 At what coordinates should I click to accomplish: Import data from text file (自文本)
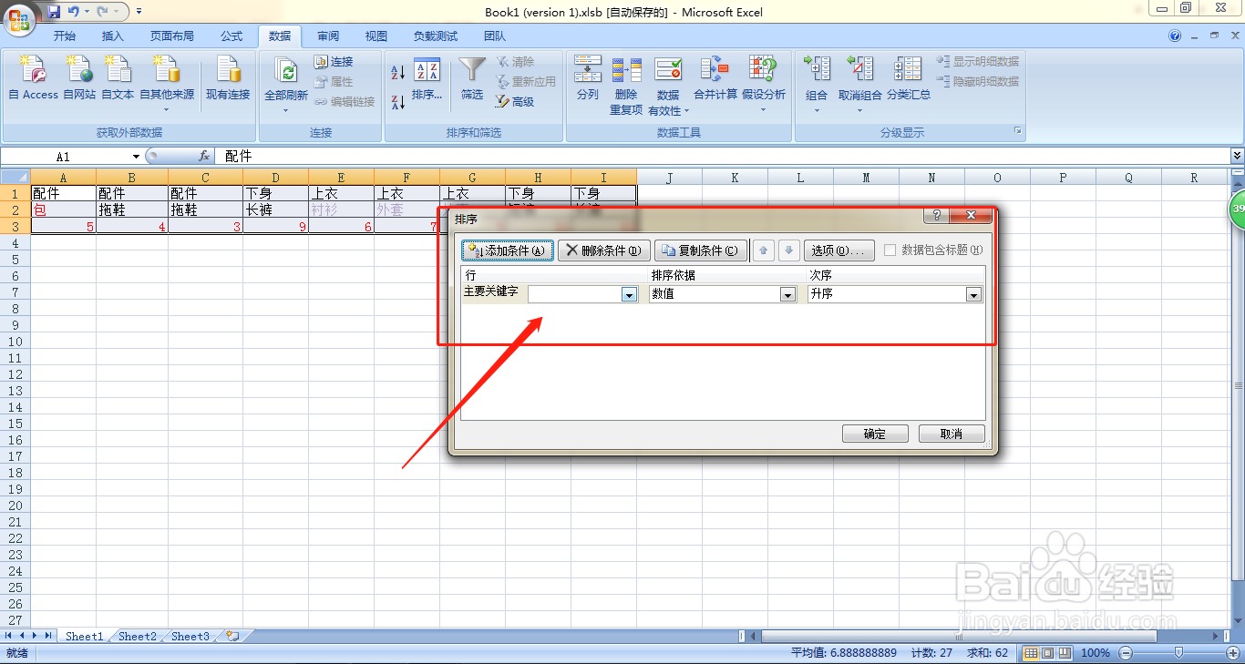pyautogui.click(x=118, y=77)
